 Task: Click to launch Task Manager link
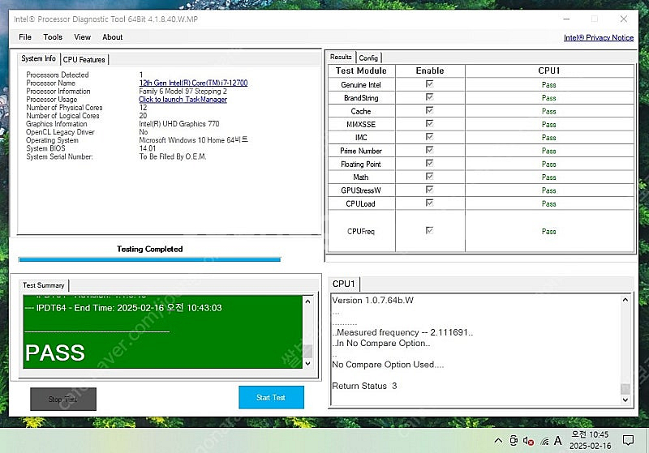[183, 99]
